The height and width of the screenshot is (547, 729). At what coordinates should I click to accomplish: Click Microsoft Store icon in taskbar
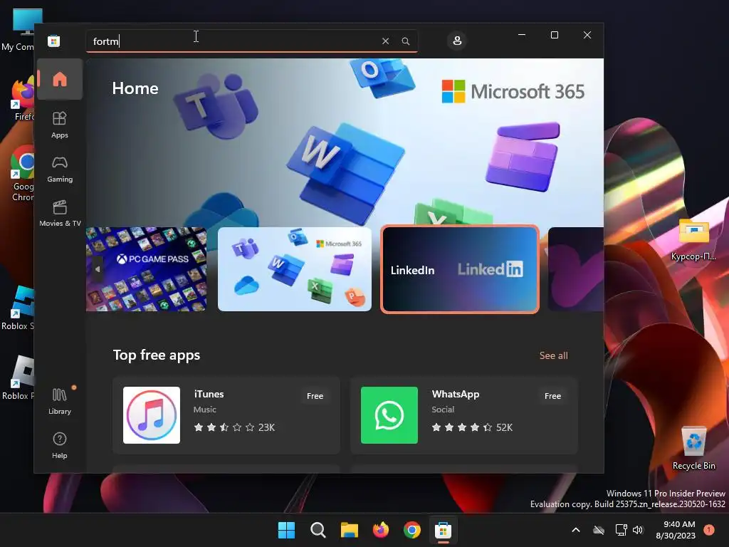(x=443, y=530)
